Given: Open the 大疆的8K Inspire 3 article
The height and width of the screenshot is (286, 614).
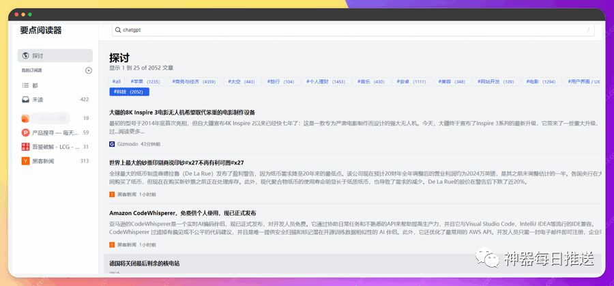Looking at the screenshot, I should 182,113.
